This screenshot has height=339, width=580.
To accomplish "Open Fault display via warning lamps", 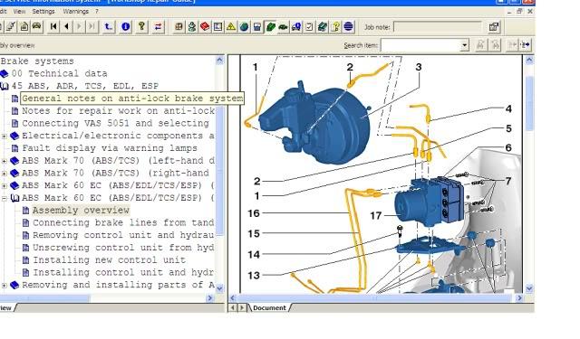I will point(110,148).
